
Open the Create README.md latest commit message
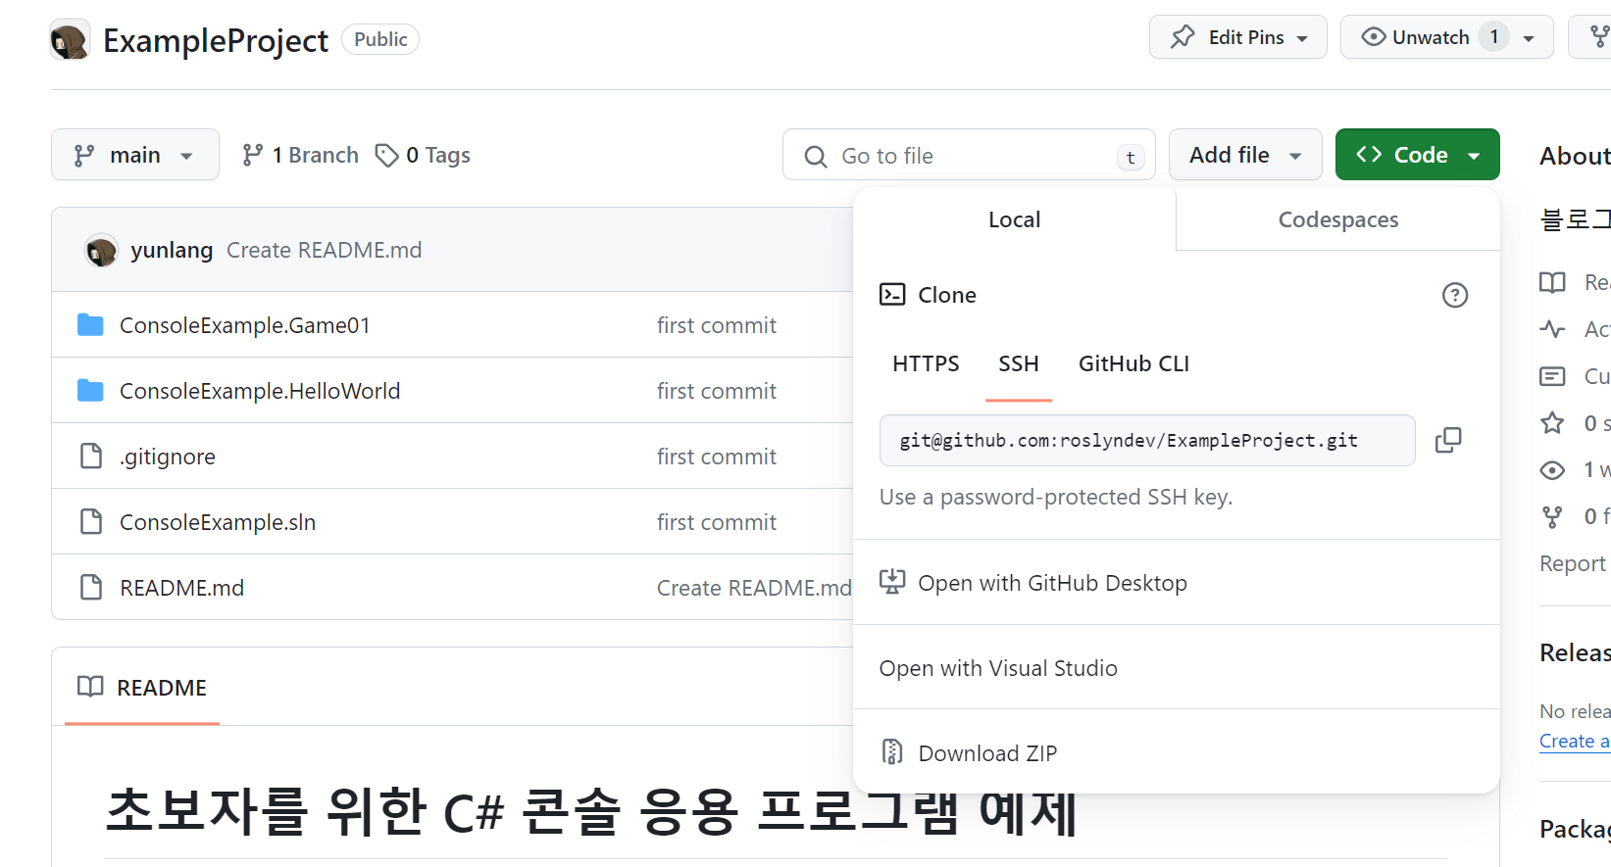[x=325, y=250]
